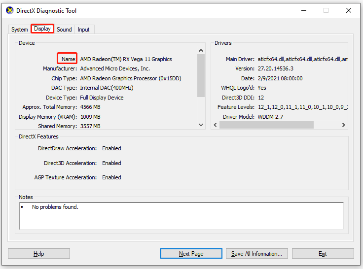Click the Main Driver 'aticfx64.dll' value
363x269 pixels.
[302, 59]
